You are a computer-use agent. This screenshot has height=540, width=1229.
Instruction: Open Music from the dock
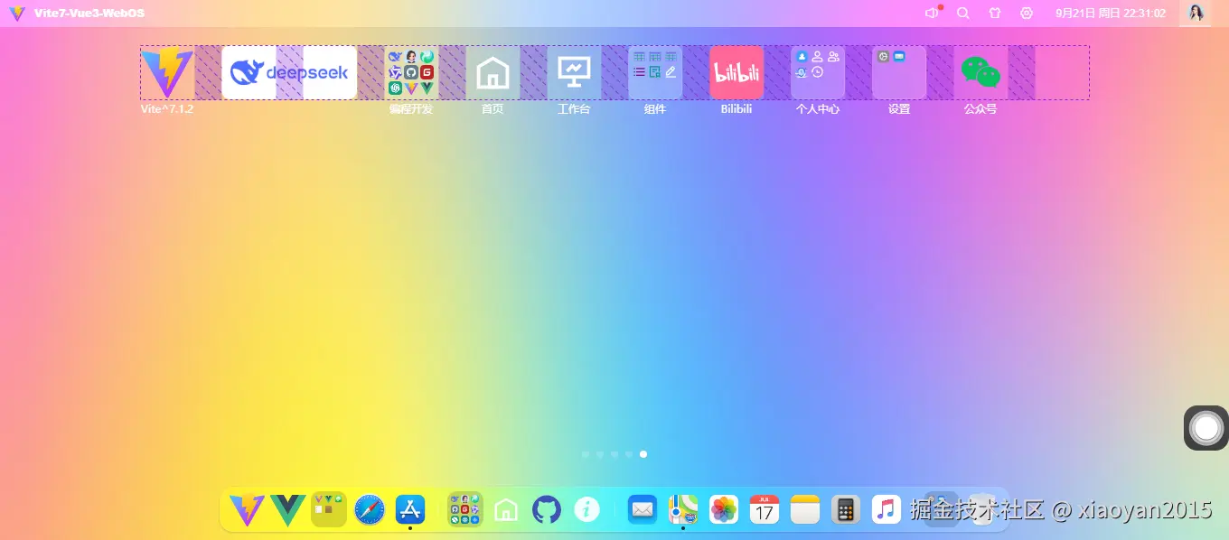[887, 510]
